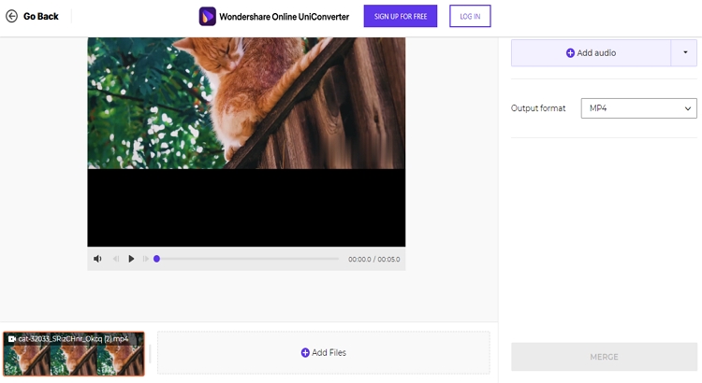Click Add Files drop area
Screen dimensions: 702x383
pyautogui.click(x=323, y=352)
